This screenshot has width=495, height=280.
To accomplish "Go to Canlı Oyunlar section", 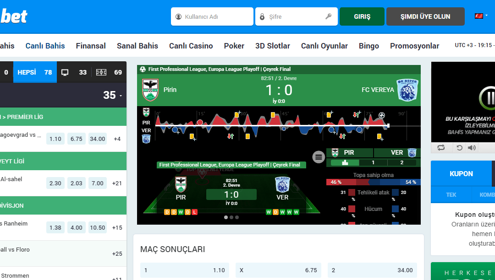I will tap(324, 46).
